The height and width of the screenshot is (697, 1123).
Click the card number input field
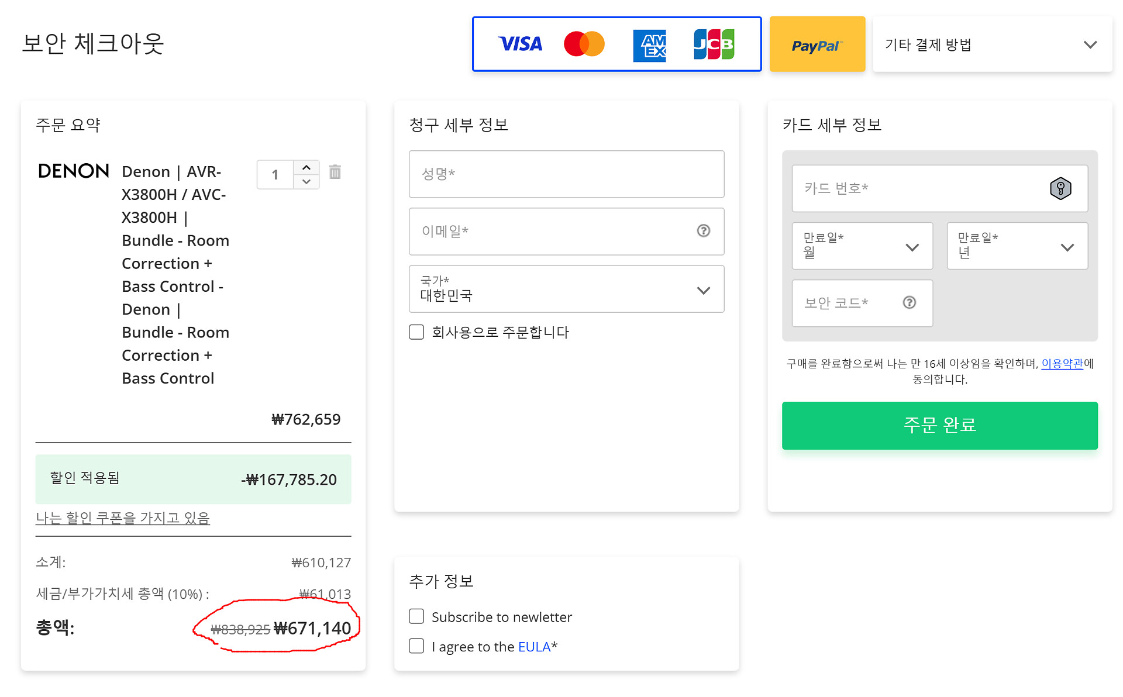point(918,188)
